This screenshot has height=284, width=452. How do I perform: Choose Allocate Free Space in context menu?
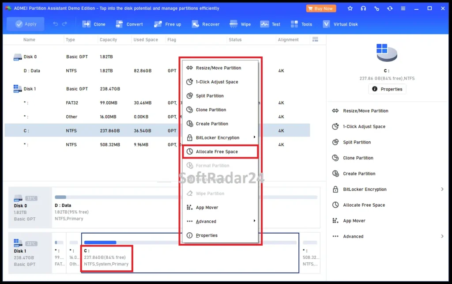(220, 151)
